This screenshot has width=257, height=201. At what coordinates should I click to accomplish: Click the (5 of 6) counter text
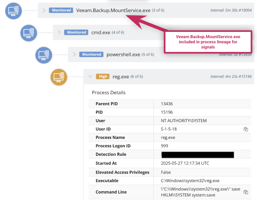click(148, 54)
